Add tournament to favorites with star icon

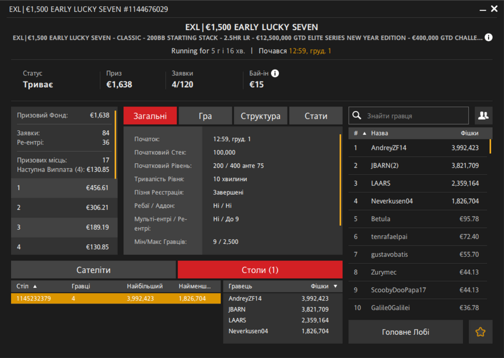[480, 332]
